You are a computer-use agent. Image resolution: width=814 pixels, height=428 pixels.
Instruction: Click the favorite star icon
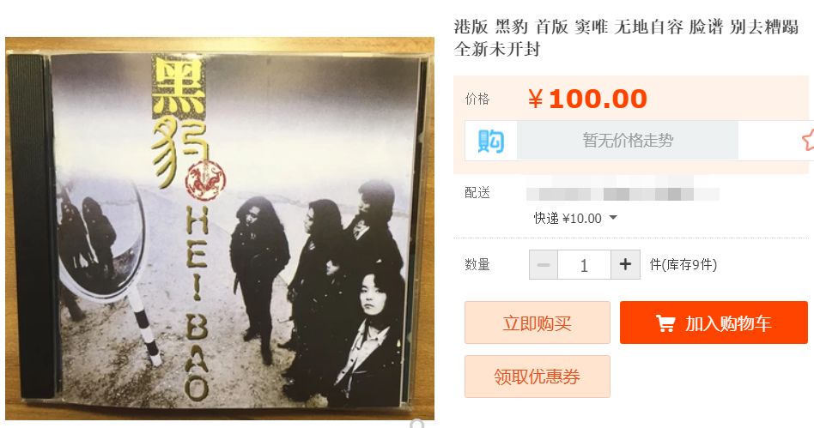[807, 141]
